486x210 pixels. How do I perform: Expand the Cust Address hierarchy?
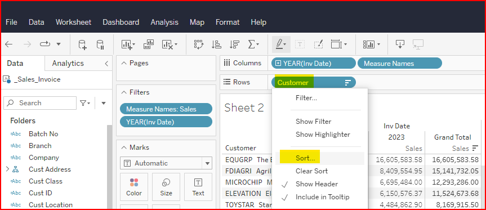[x=7, y=169]
